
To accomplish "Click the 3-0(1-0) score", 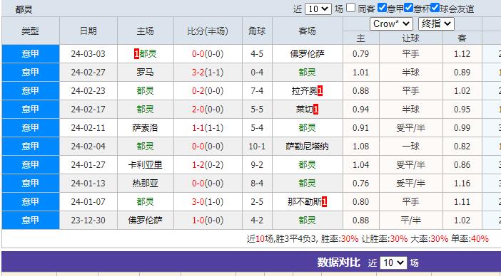I will coord(208,201).
